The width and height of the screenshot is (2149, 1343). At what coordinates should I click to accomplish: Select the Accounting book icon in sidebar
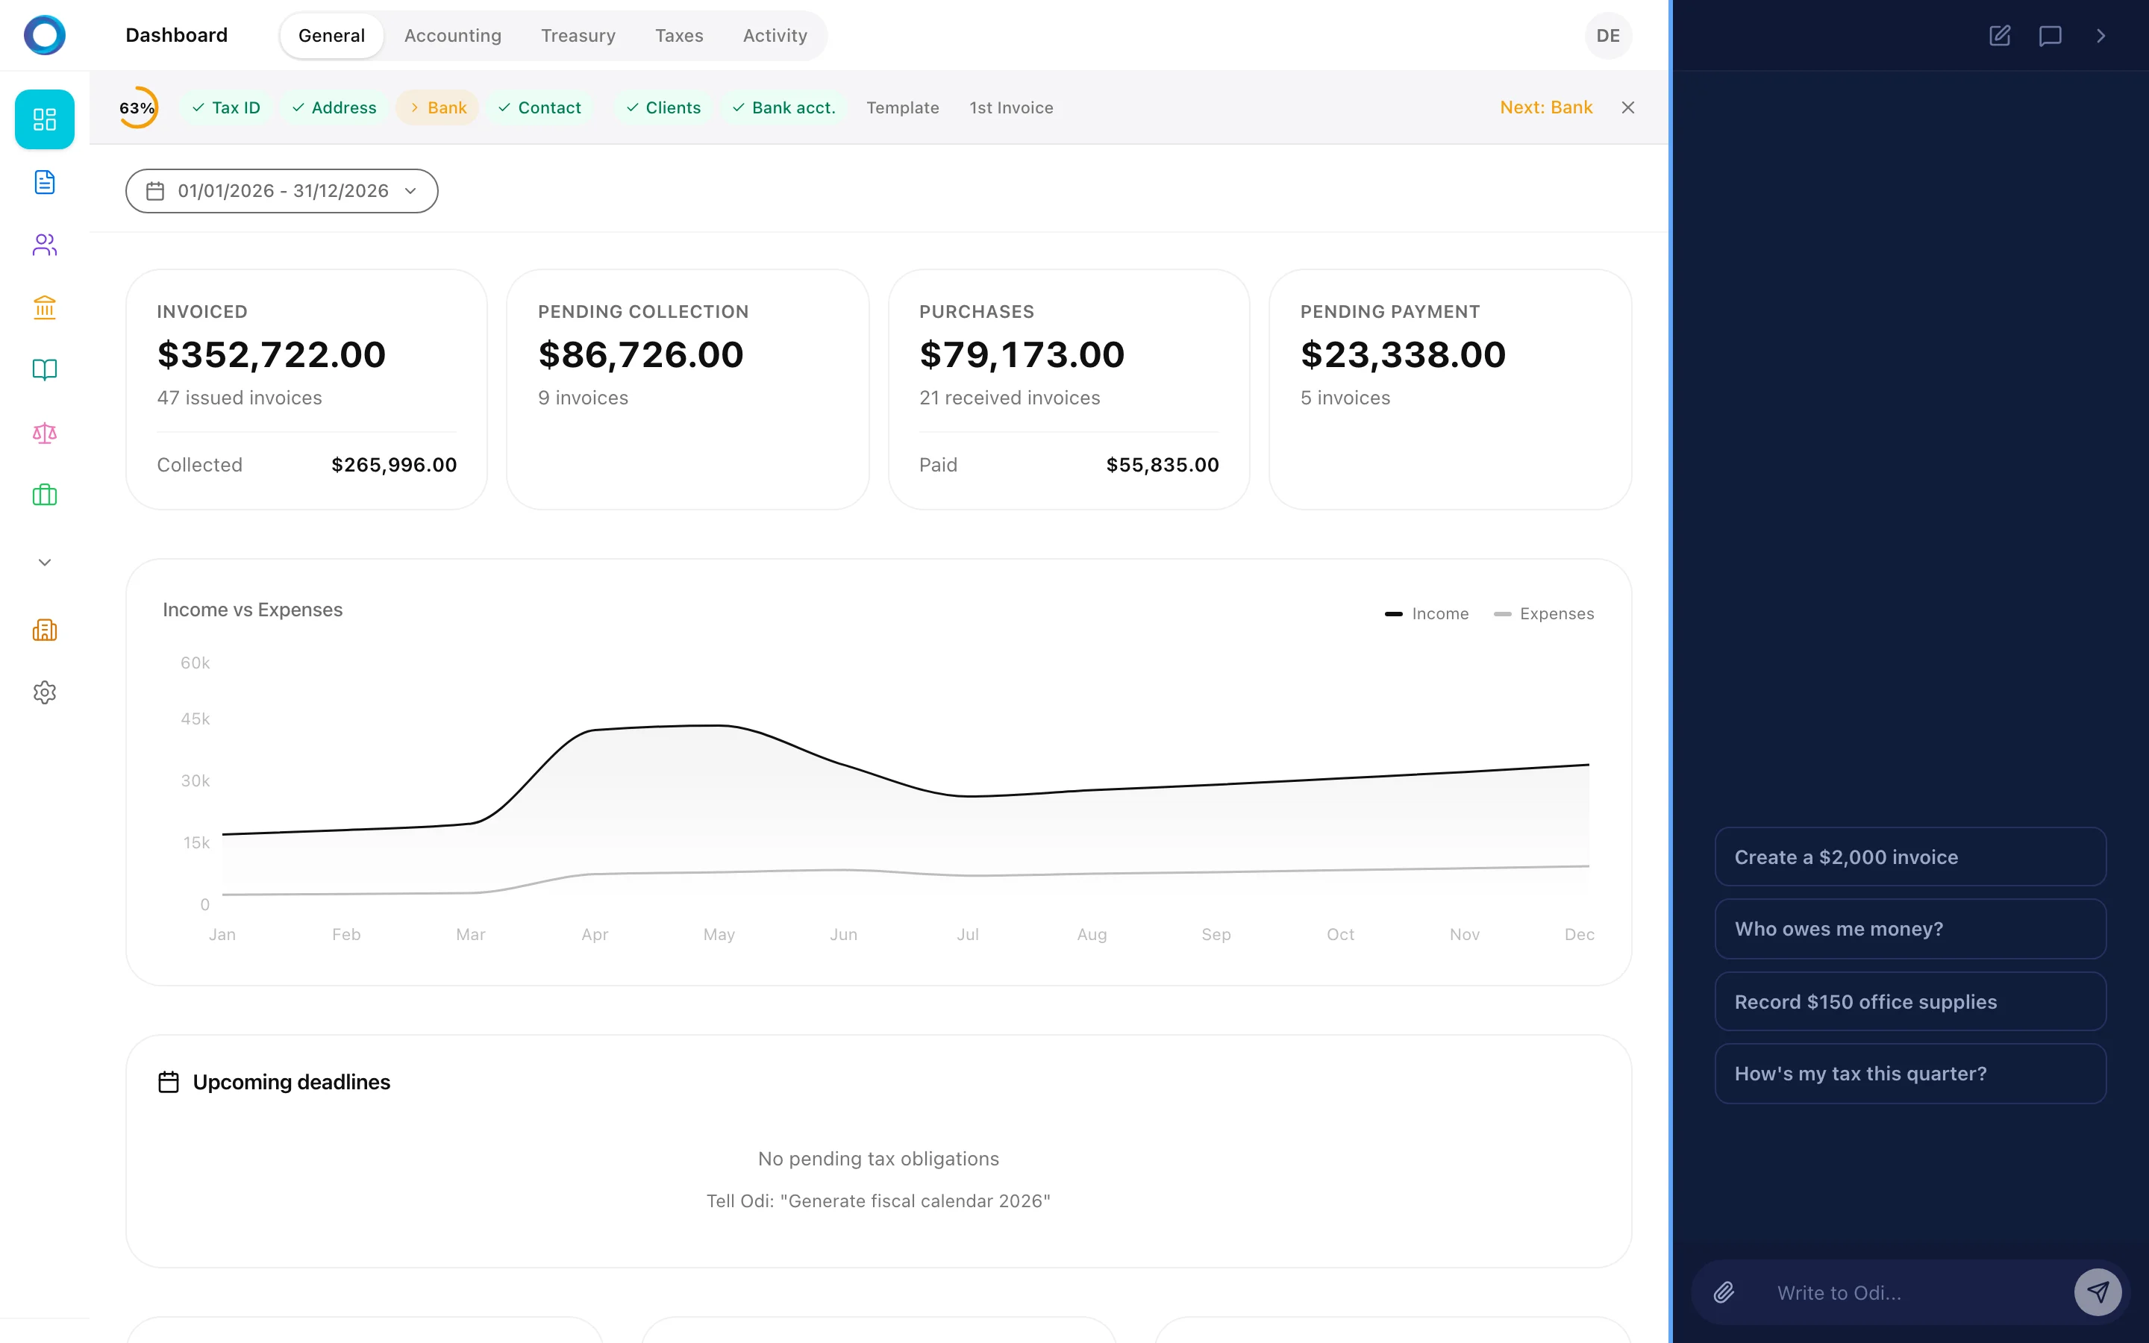tap(45, 369)
